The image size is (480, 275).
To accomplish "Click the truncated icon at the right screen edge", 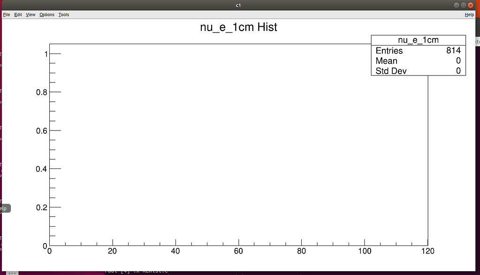I will [x=477, y=42].
